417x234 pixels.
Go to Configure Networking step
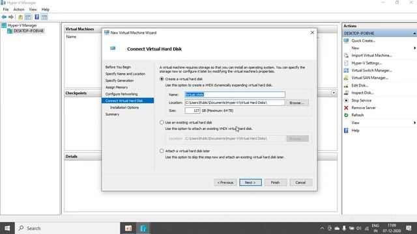(121, 94)
